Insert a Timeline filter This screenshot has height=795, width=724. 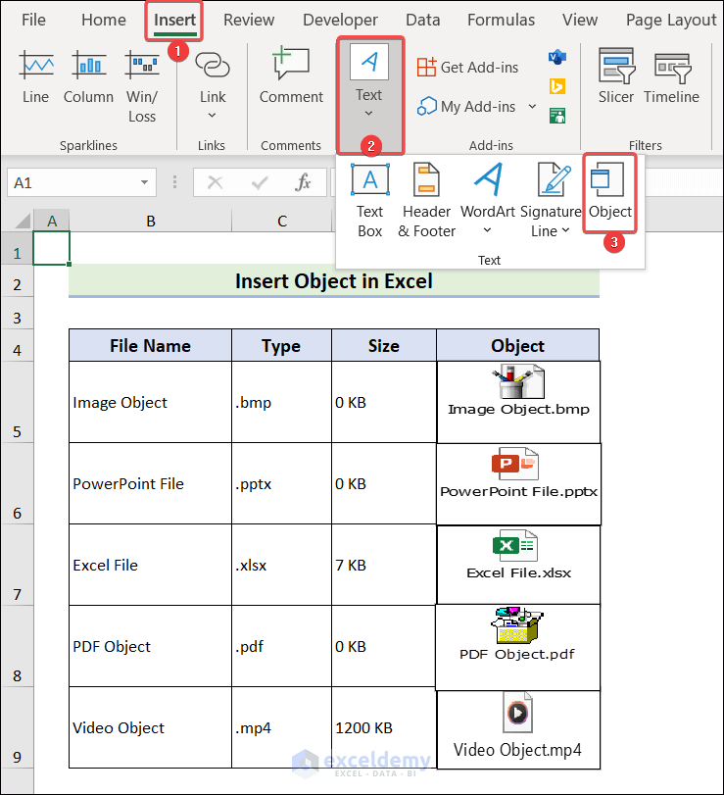coord(671,76)
